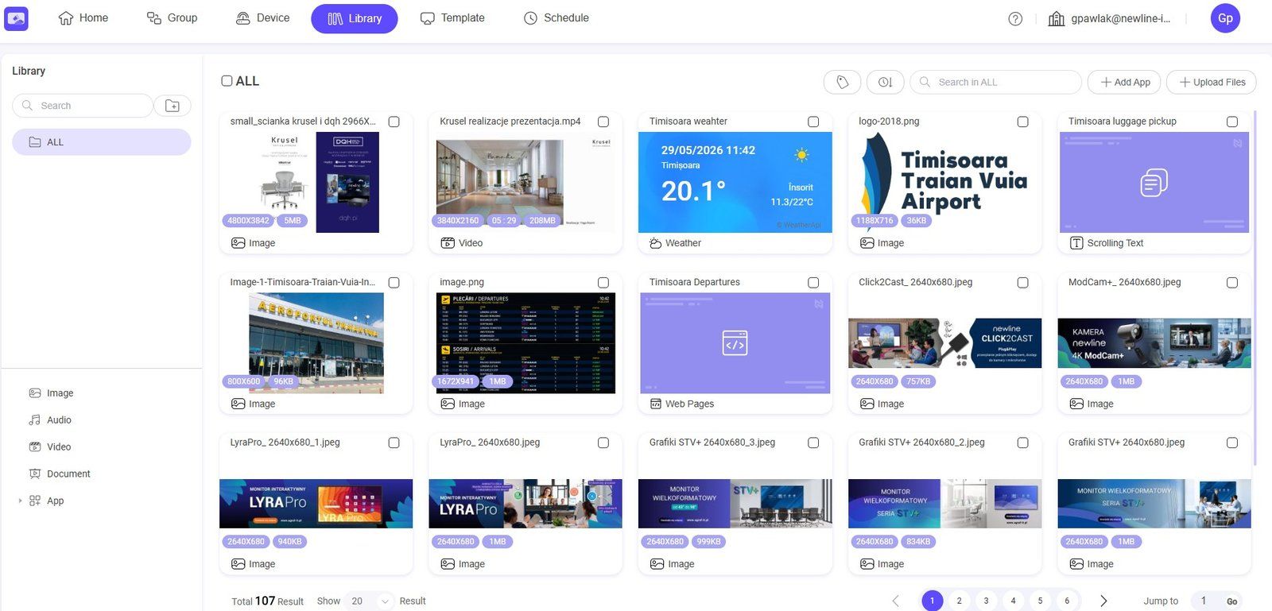Open the help question mark icon
Viewport: 1272px width, 611px height.
coord(1015,18)
